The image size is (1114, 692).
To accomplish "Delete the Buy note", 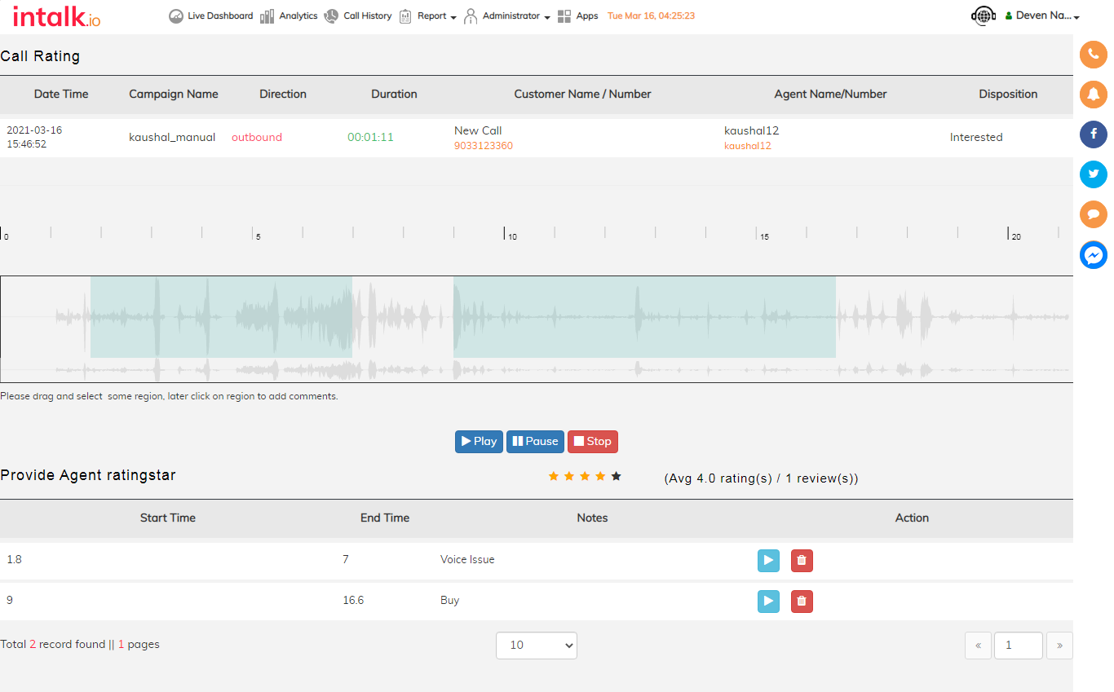I will (802, 602).
